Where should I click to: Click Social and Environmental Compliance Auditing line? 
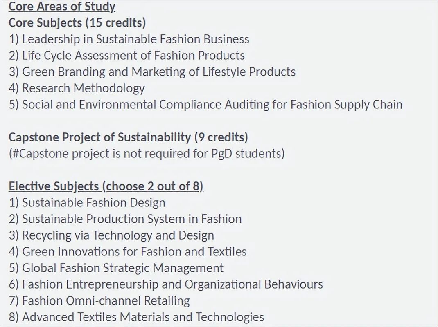[205, 105]
